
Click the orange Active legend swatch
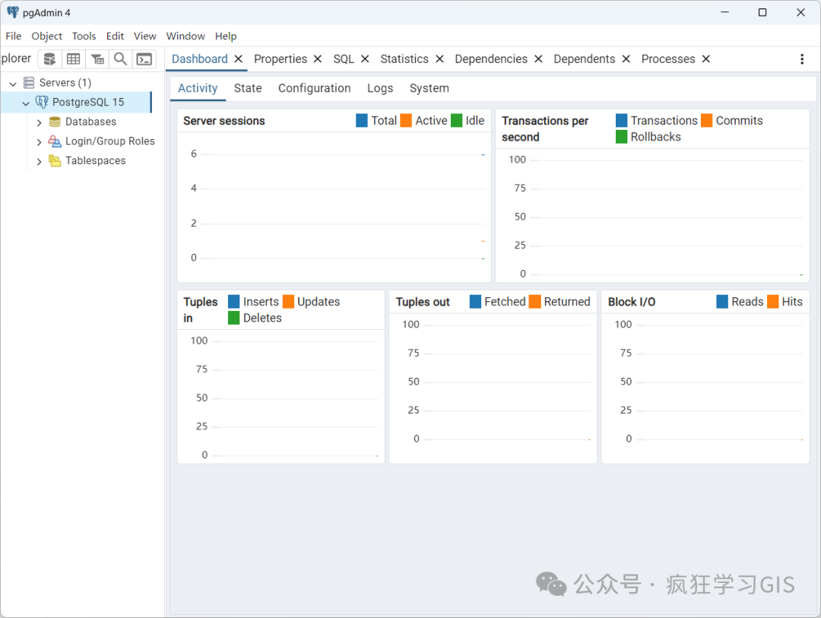tap(406, 120)
